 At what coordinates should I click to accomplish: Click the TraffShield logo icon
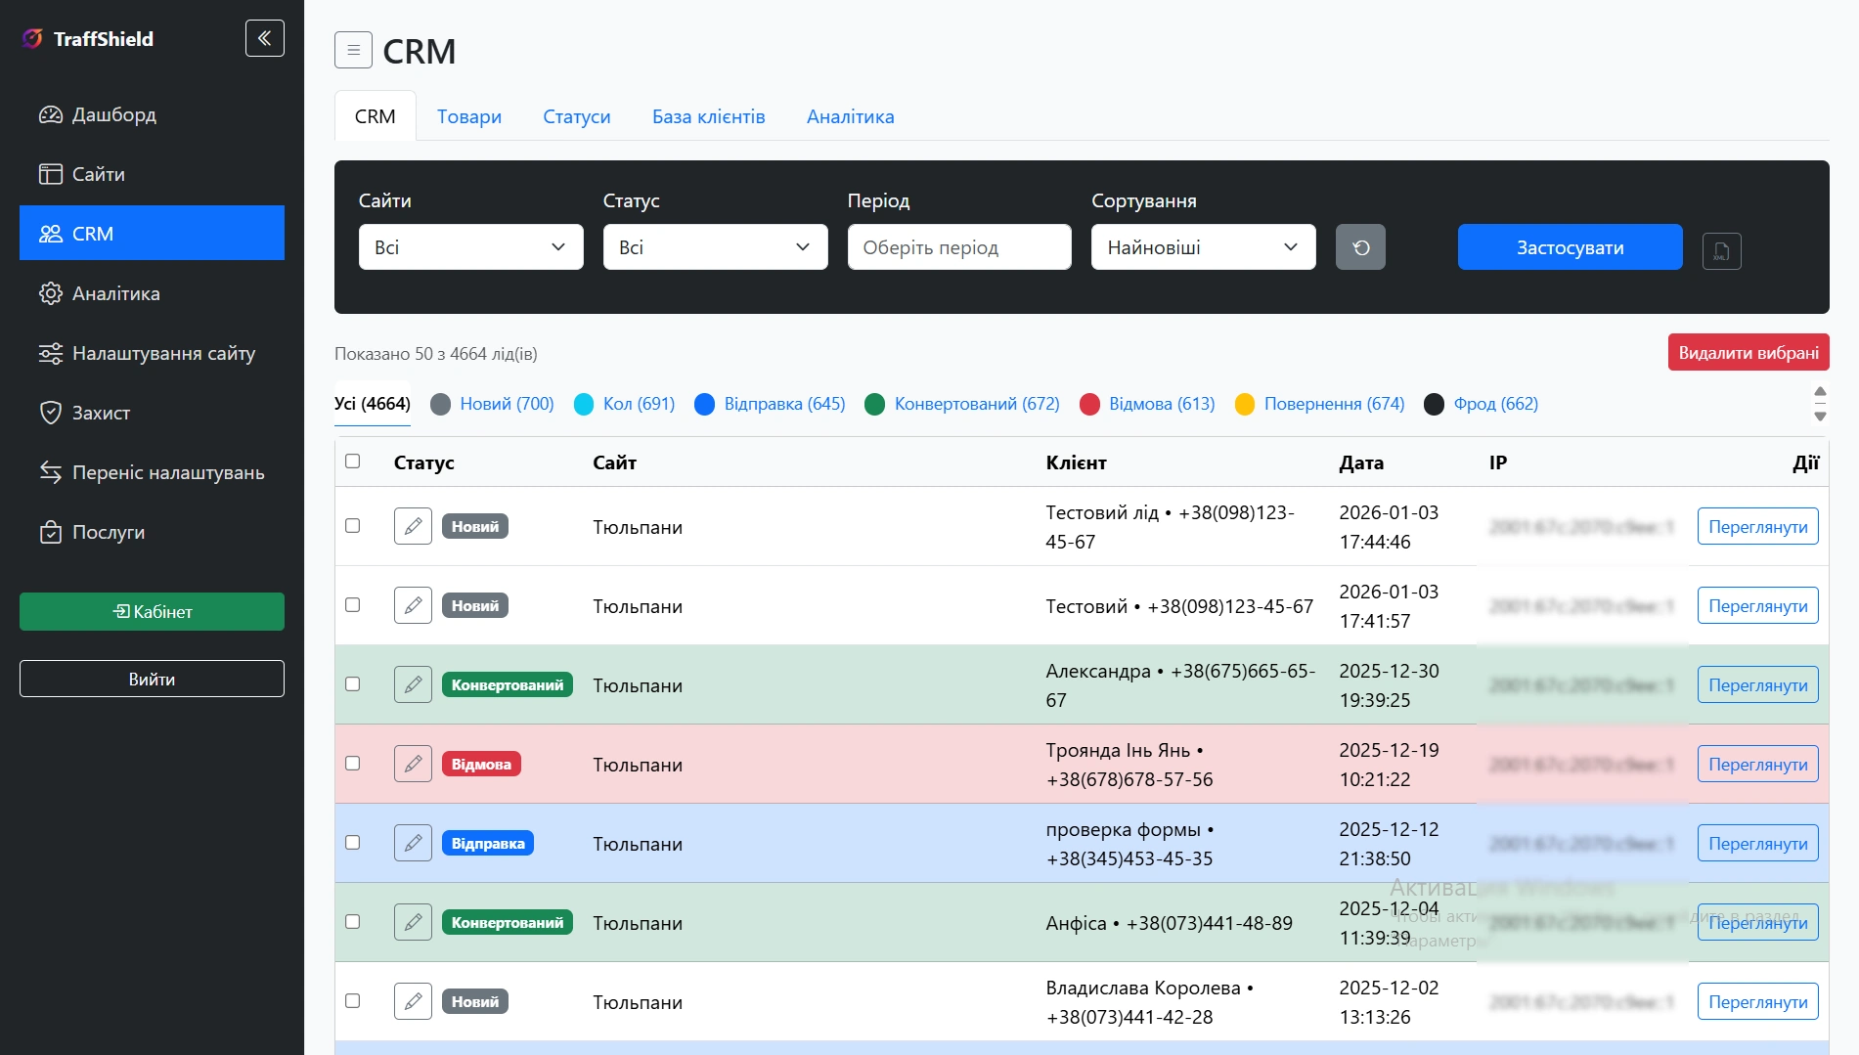click(33, 38)
